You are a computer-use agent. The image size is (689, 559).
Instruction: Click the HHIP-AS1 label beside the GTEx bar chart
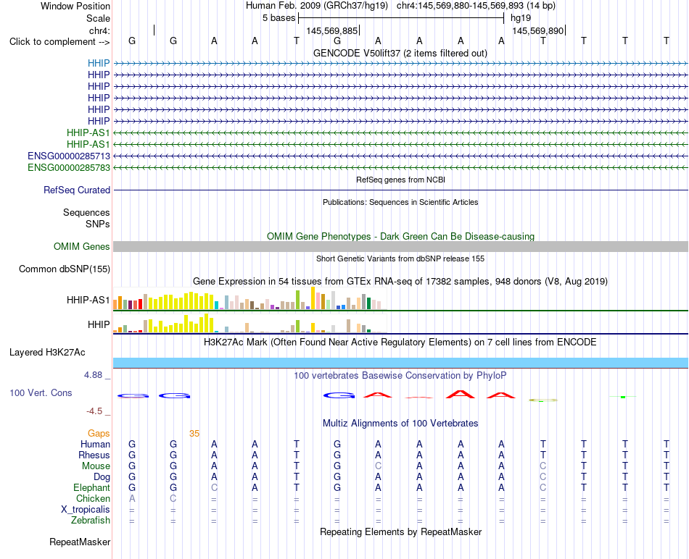click(88, 300)
